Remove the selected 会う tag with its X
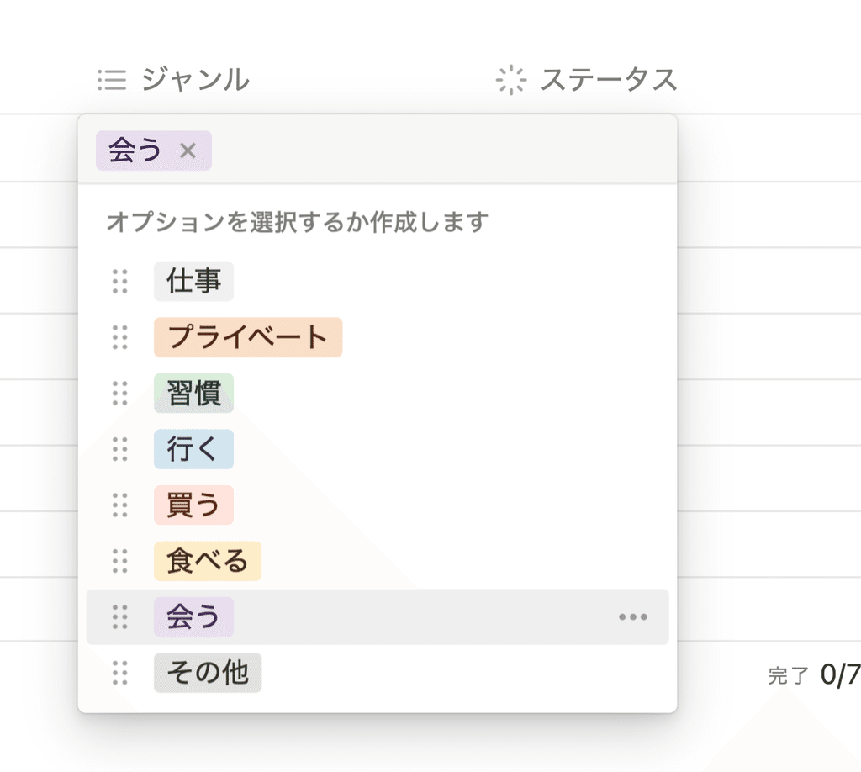Screen dimensions: 861x772 click(188, 151)
